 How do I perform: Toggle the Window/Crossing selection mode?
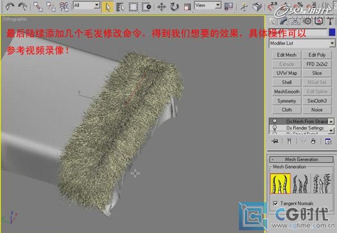coord(147,7)
